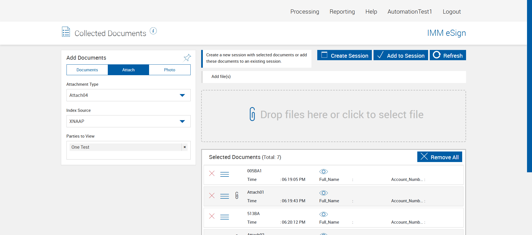
Task: Delete the 005BA1 document with red X
Action: (x=212, y=174)
